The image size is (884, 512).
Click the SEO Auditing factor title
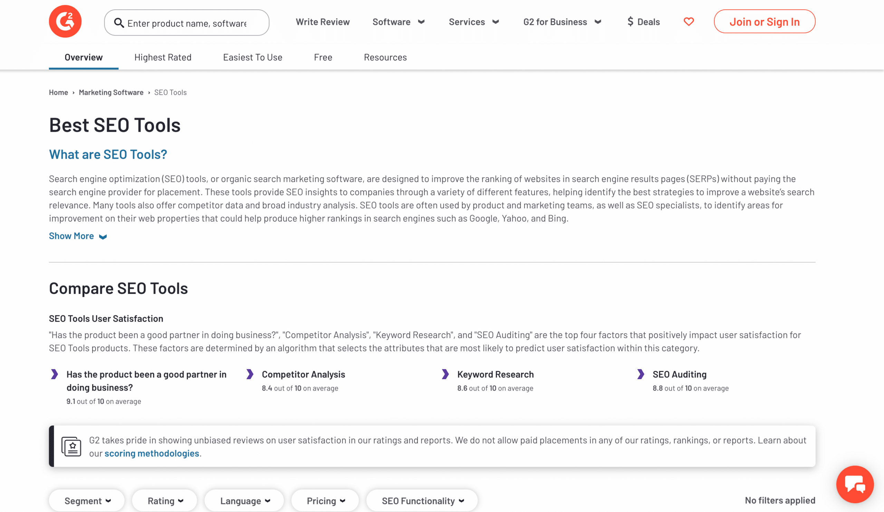click(x=680, y=374)
